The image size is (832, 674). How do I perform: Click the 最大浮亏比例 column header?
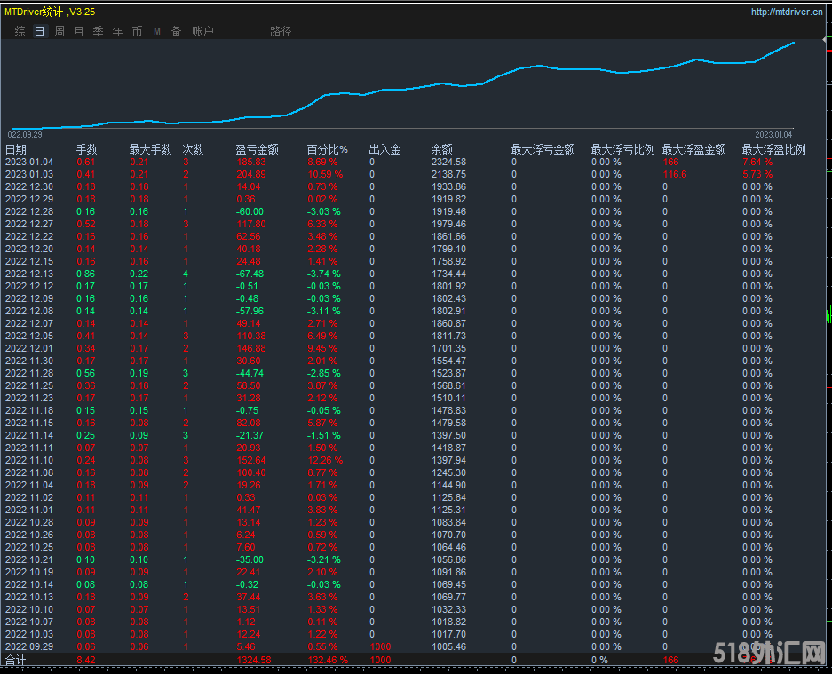click(623, 150)
